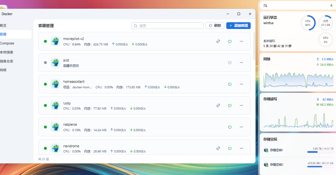Click the 项目: docker-hom... project label
Image resolution: width=336 pixels, height=175 pixels.
tap(77, 87)
